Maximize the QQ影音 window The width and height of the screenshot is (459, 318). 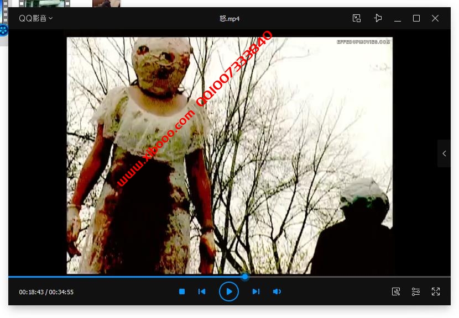(416, 18)
